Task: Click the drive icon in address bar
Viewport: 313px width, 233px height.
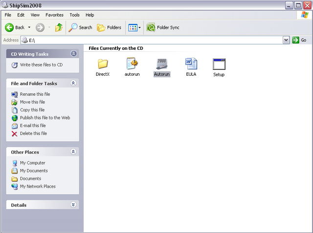Action: [x=25, y=40]
